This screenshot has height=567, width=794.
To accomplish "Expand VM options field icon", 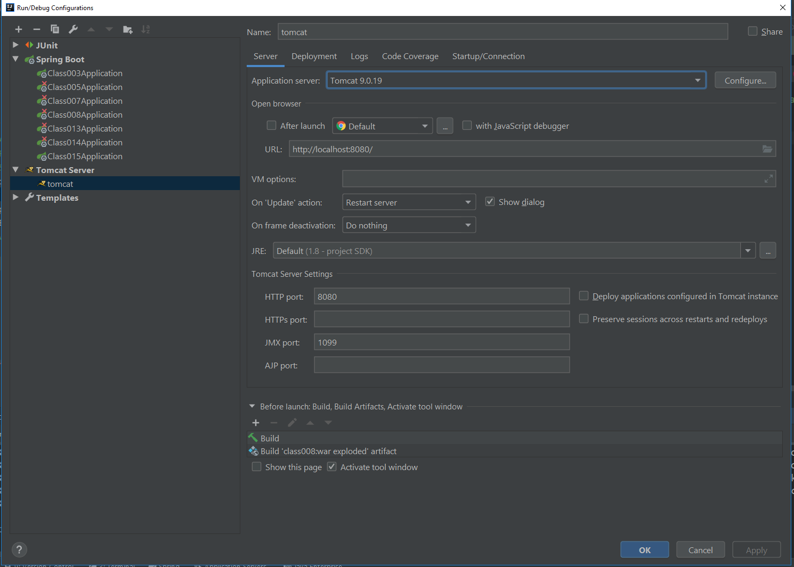I will pyautogui.click(x=768, y=179).
